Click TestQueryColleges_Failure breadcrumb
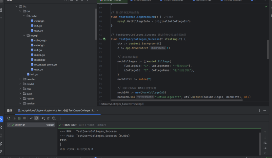272x158 pixels. tap(122, 104)
